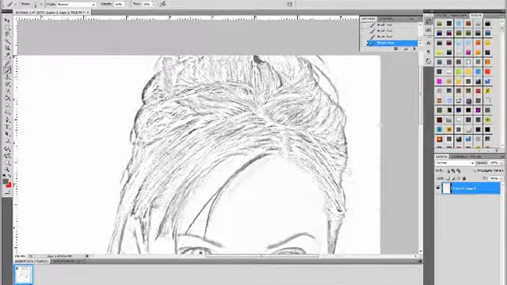Select the Eraser tool
Image resolution: width=507 pixels, height=285 pixels.
7,92
